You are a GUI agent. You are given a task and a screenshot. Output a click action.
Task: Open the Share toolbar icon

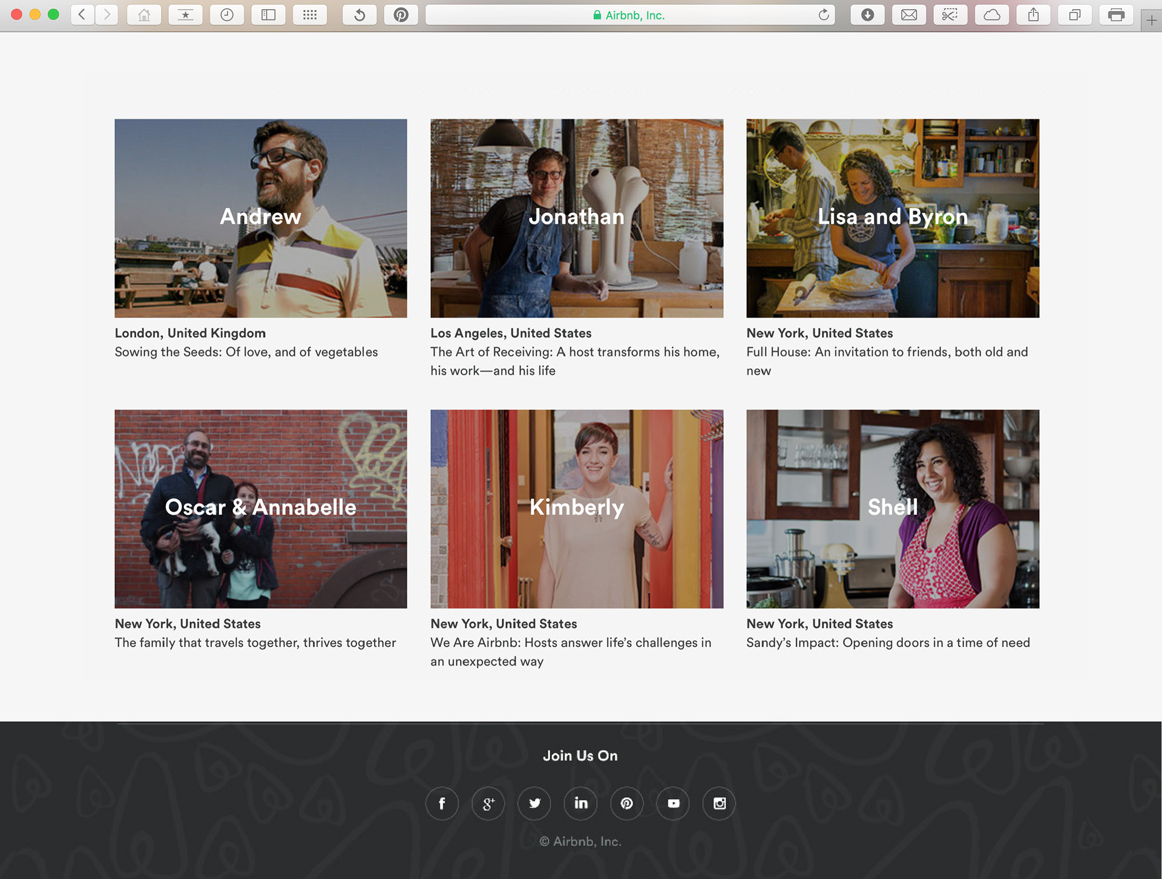(x=1033, y=15)
